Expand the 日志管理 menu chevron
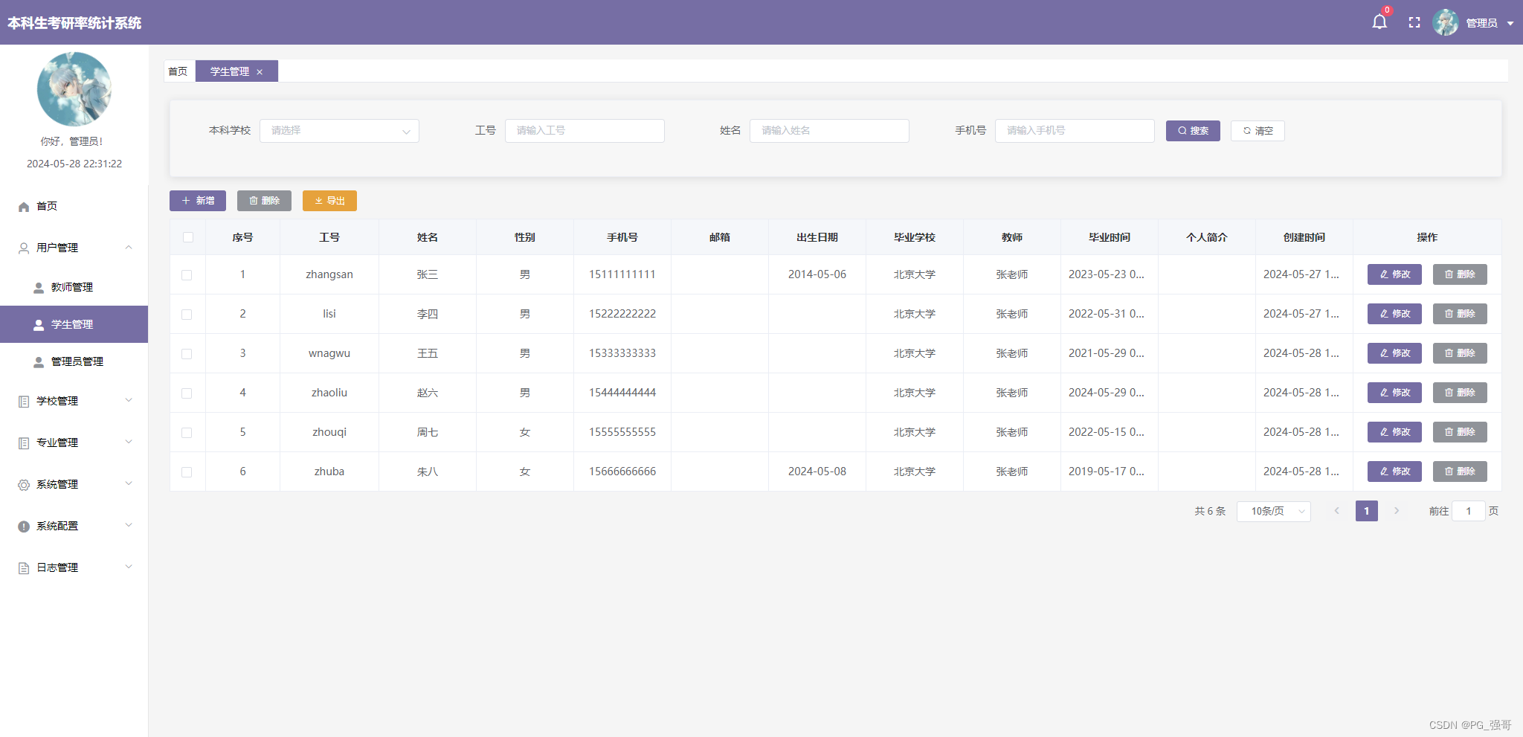This screenshot has height=737, width=1523. pos(129,567)
